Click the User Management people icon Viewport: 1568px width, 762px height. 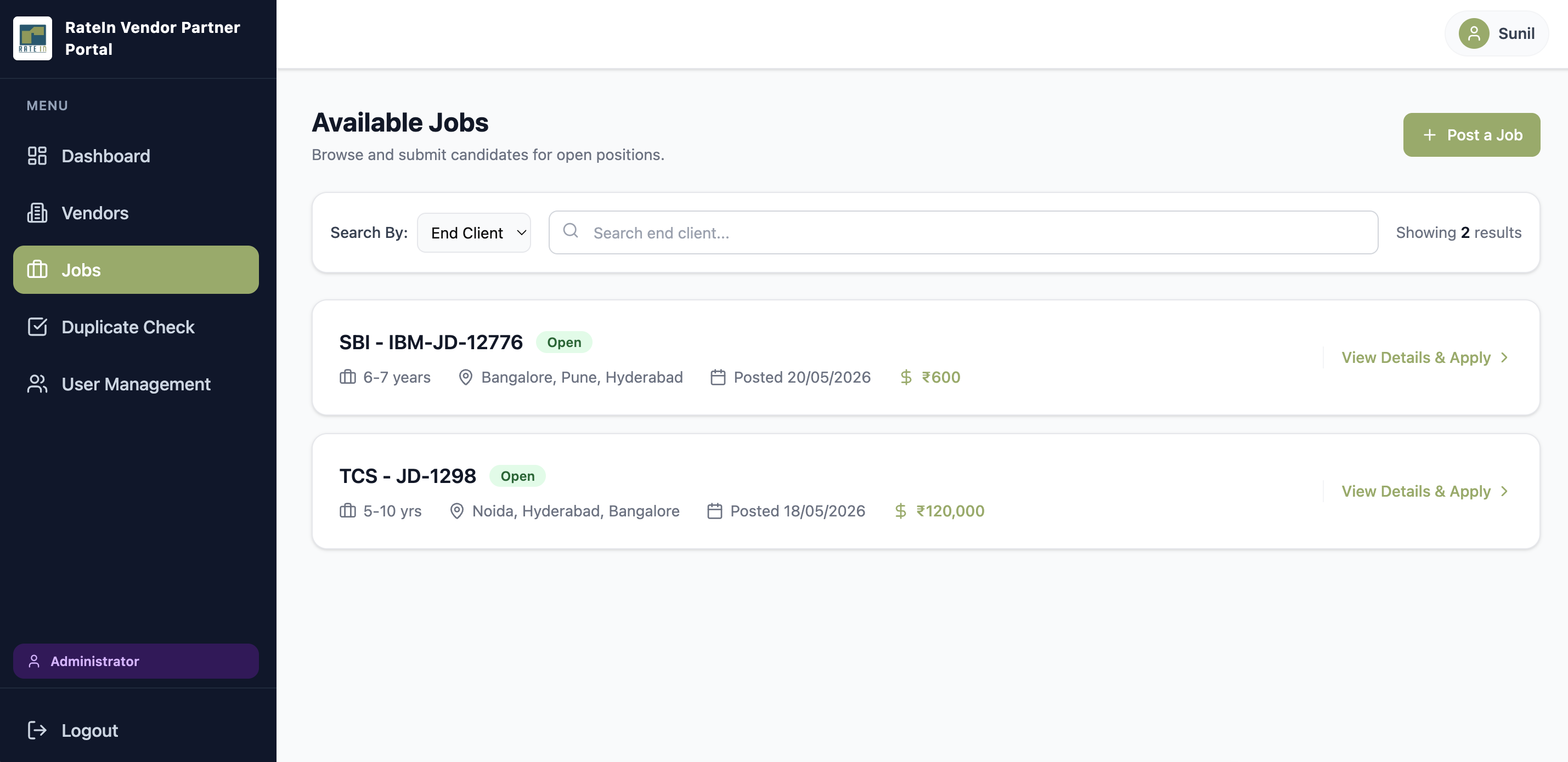pyautogui.click(x=37, y=384)
